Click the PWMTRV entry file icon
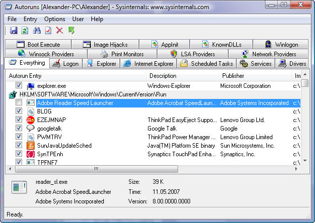This screenshot has width=315, height=223. click(x=31, y=137)
